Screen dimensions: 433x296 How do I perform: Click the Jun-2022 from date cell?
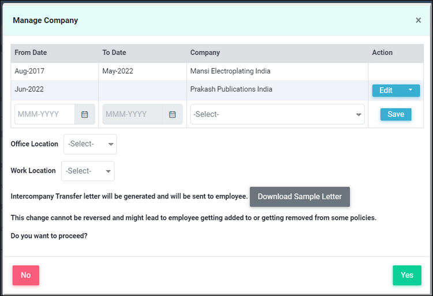tap(29, 89)
